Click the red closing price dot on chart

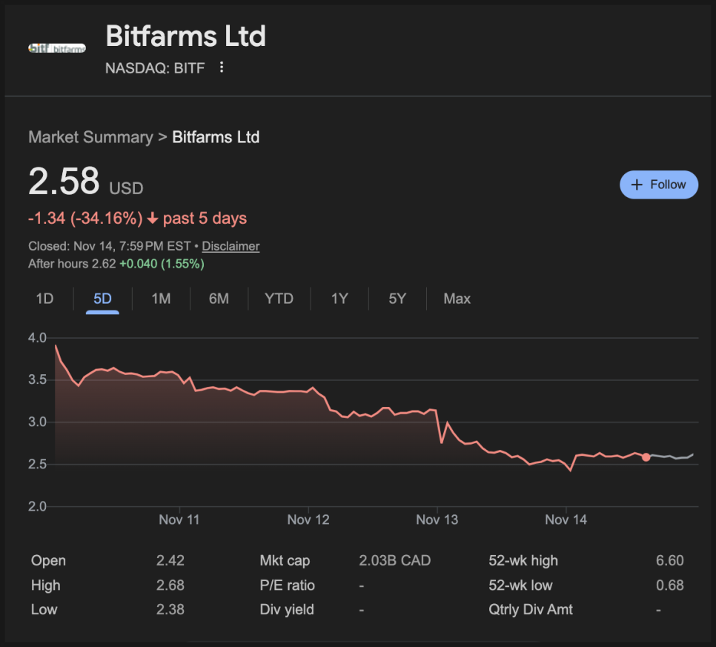point(646,457)
